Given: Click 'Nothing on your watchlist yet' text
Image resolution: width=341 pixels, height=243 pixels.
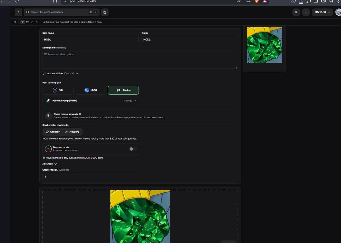Looking at the screenshot, I should tap(72, 22).
